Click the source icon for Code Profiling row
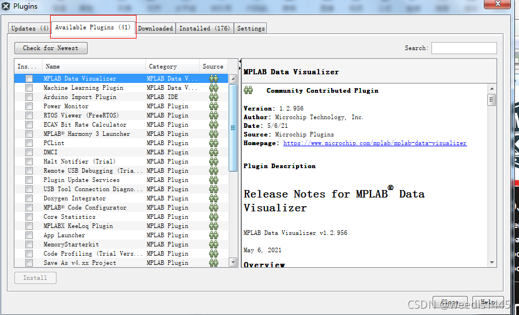The width and height of the screenshot is (519, 315). point(214,254)
